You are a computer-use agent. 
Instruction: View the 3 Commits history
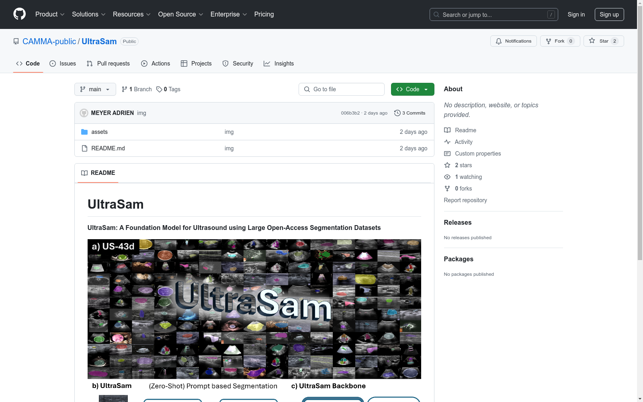(x=410, y=113)
